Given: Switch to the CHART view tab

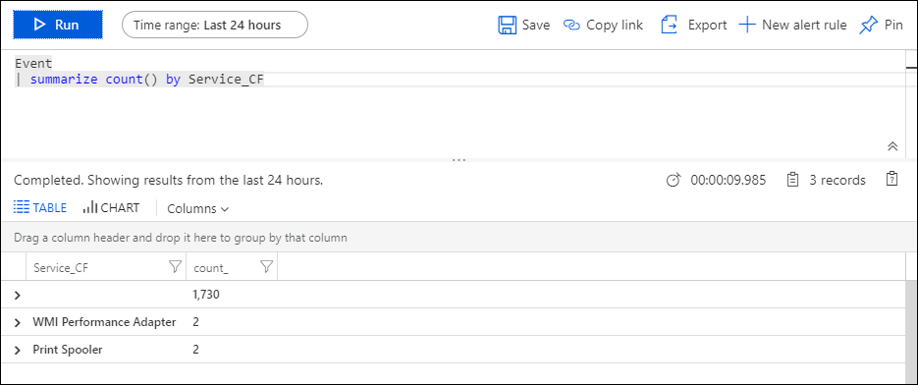Looking at the screenshot, I should point(111,207).
